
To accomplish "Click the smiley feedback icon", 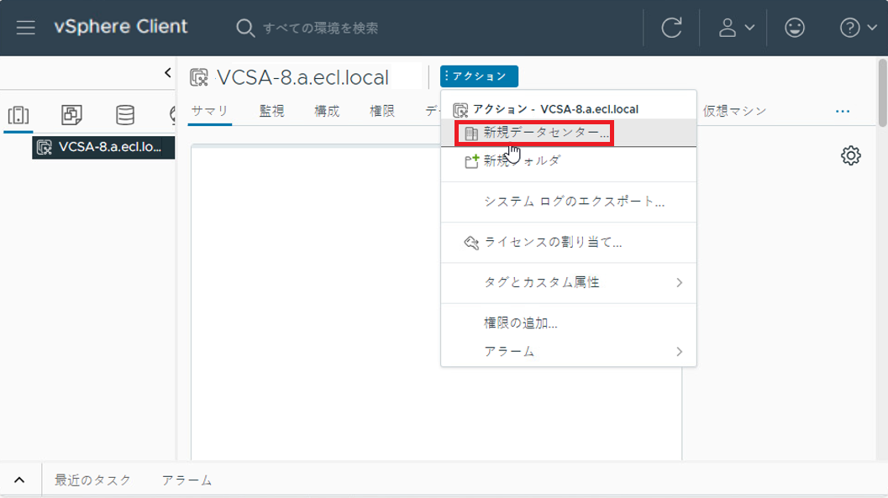I will point(795,27).
